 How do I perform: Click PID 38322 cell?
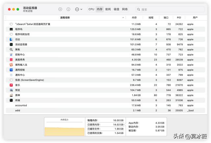coord(179,95)
